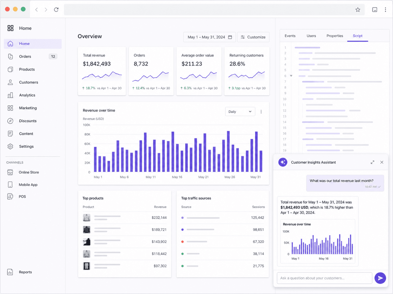
Task: Open Reports at sidebar bottom
Action: pyautogui.click(x=33, y=272)
